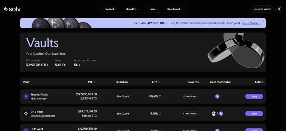Close the BTC+ promo banner
This screenshot has height=131, width=286.
263,21
